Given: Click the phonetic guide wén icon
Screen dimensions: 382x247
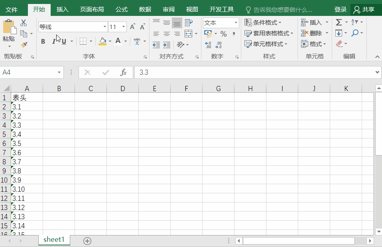Looking at the screenshot, I should [x=137, y=41].
